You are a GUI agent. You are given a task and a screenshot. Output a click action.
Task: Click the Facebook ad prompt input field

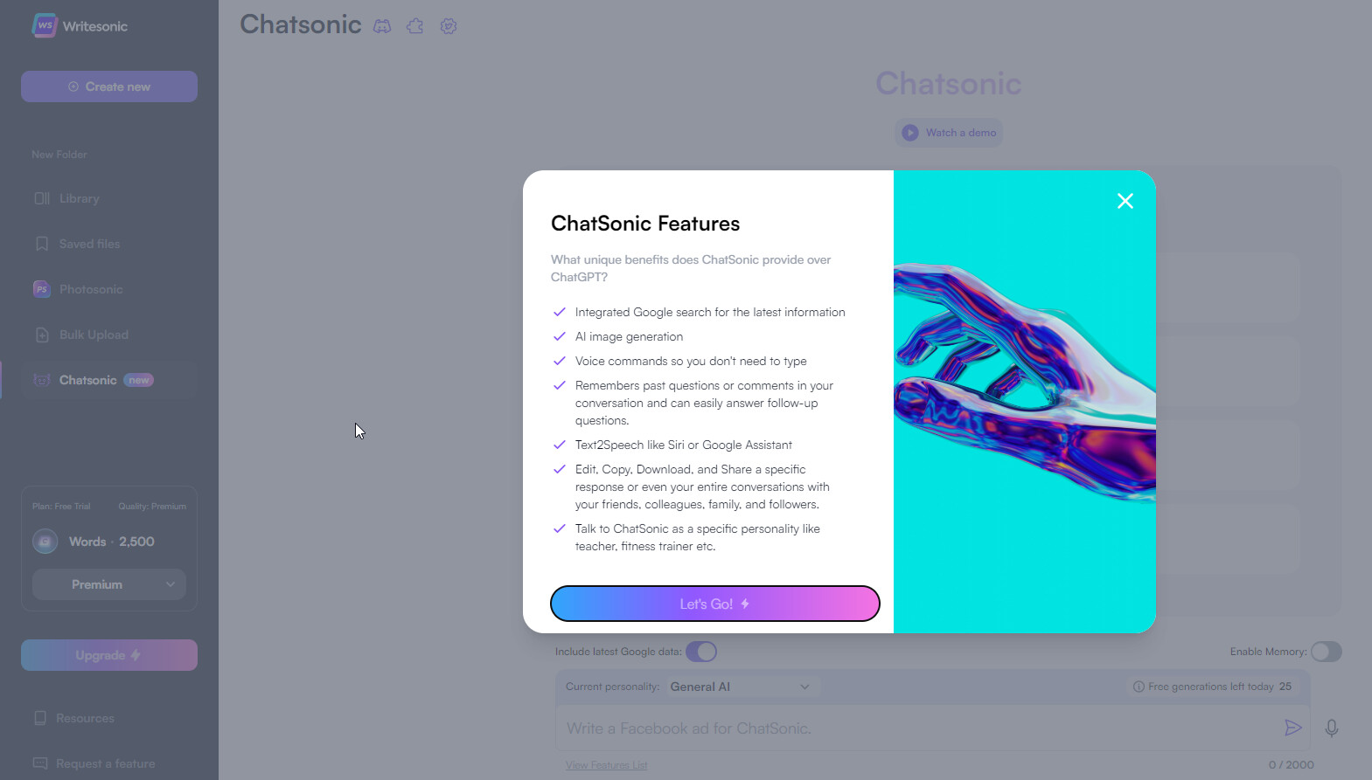point(914,728)
